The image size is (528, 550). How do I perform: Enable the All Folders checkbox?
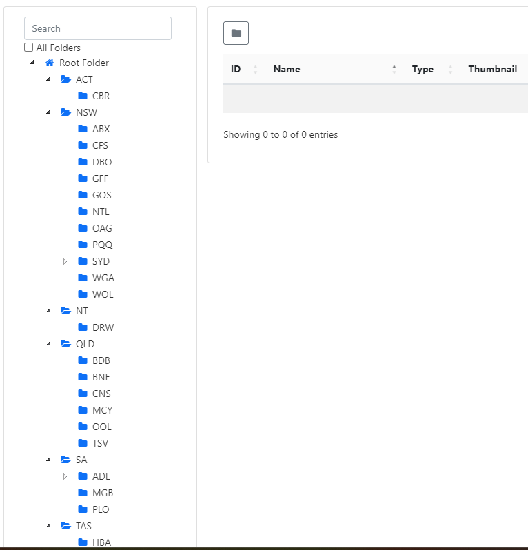(28, 48)
